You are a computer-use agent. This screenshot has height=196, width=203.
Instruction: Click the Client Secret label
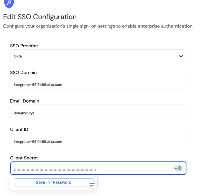[x=24, y=158]
